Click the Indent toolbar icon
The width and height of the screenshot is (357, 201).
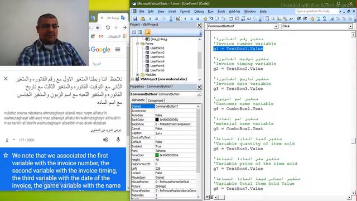[x=299, y=18]
